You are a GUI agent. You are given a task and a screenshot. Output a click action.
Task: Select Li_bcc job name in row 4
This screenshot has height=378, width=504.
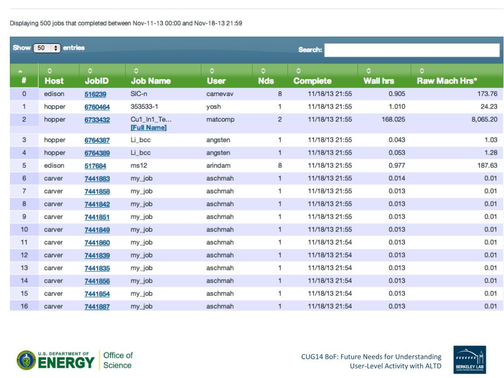tap(140, 153)
